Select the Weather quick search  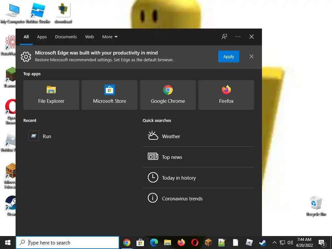198,136
